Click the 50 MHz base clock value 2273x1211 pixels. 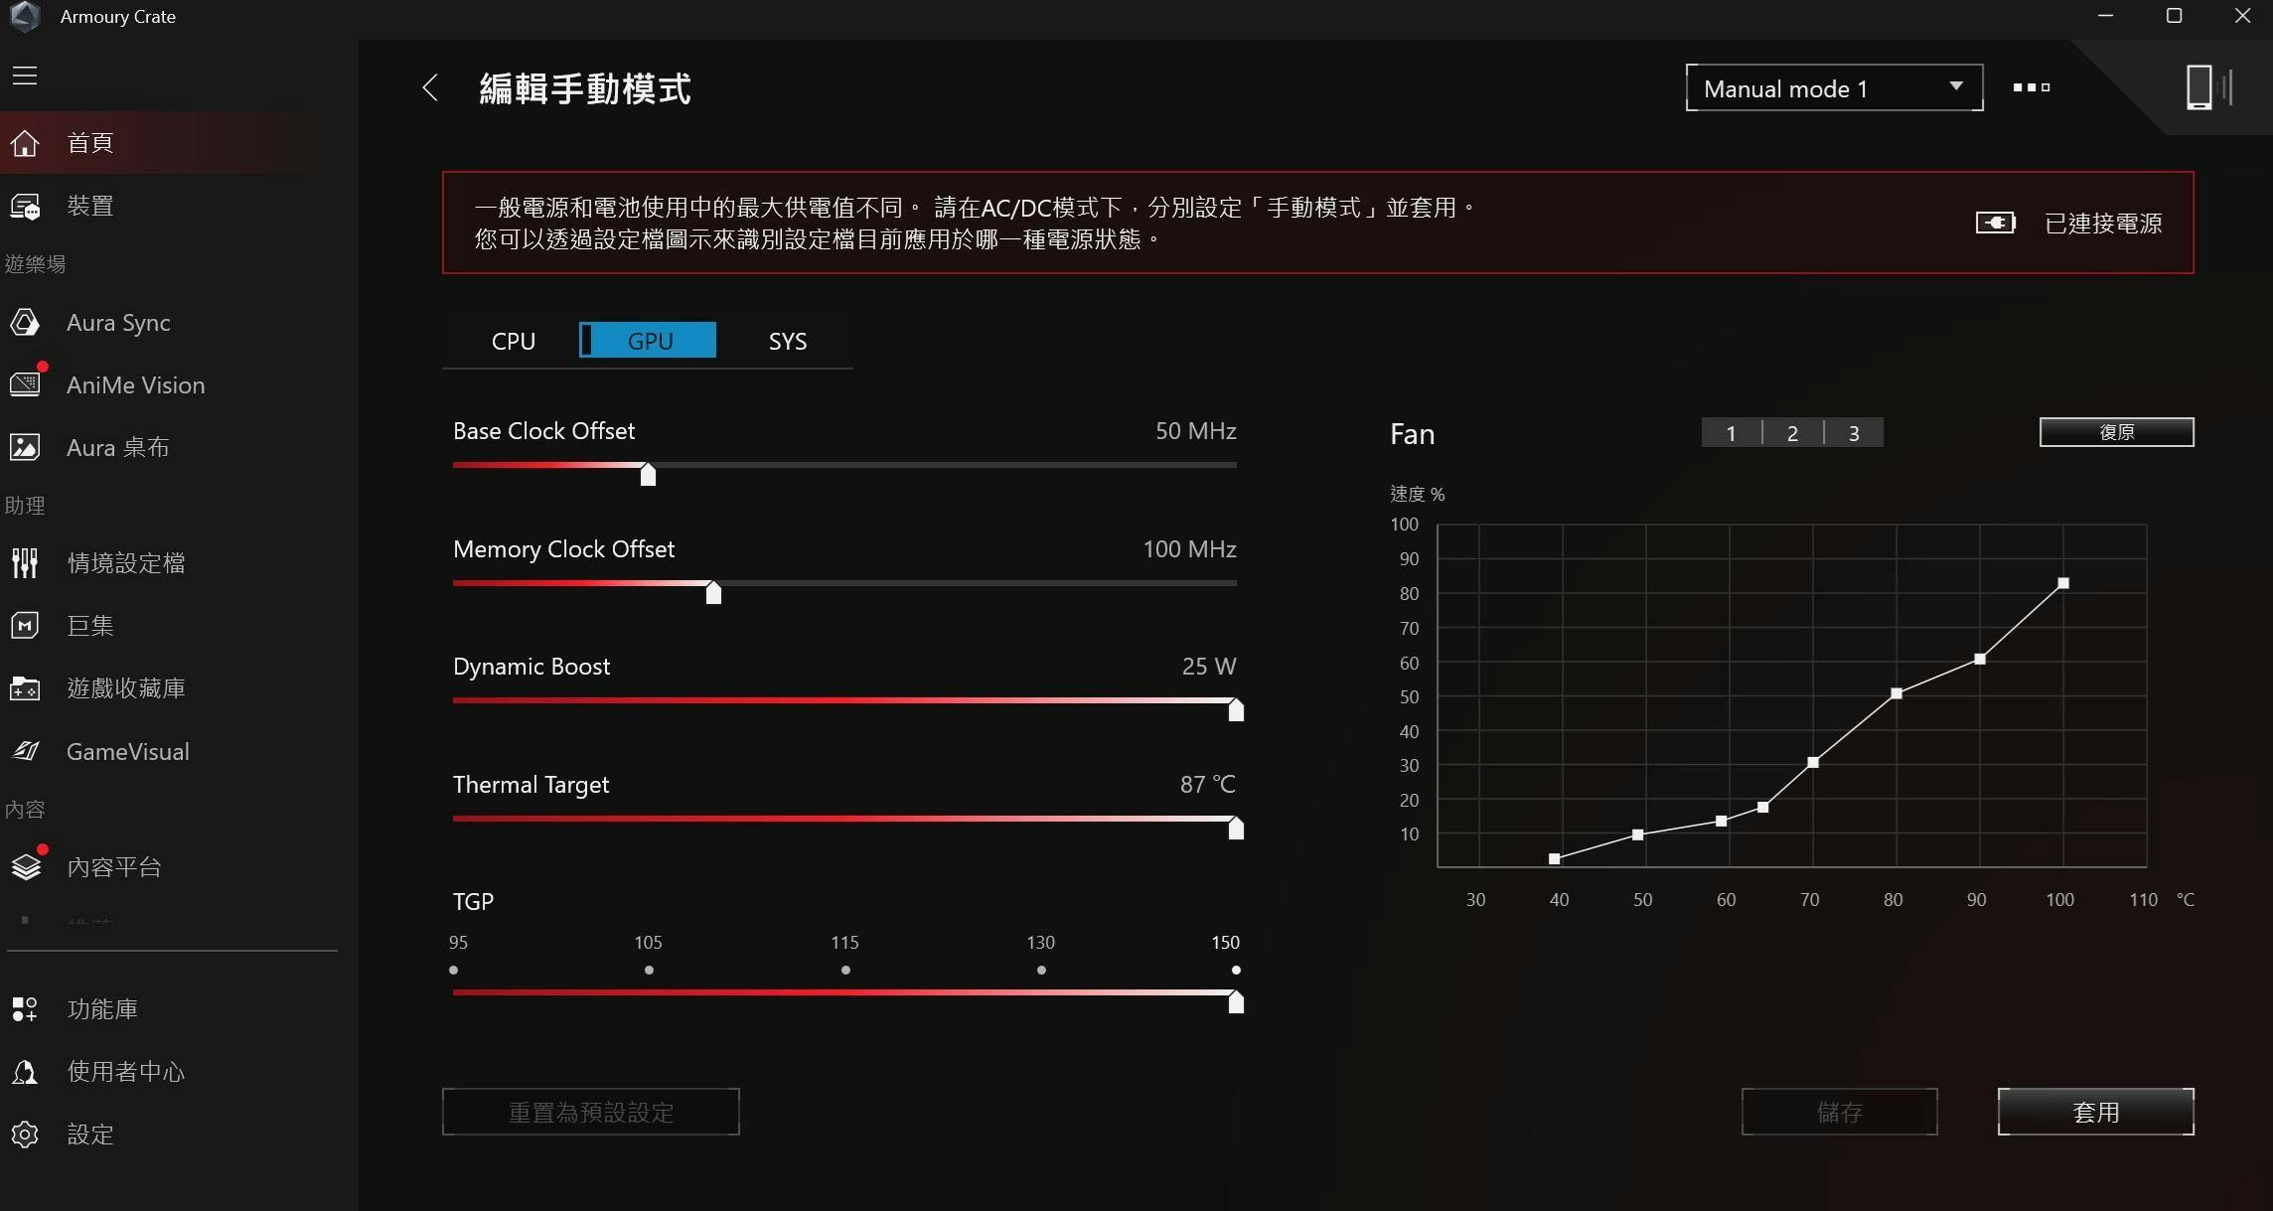click(x=1195, y=431)
